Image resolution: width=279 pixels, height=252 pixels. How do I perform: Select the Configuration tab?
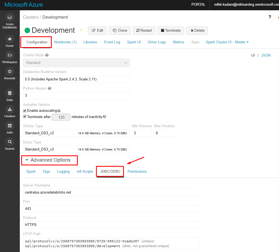pyautogui.click(x=37, y=42)
